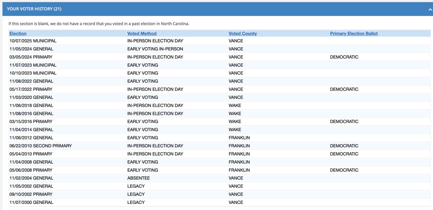
Task: Click DEMOCRATIC ballot for 05/17/2022 PRIMARY
Action: click(344, 89)
